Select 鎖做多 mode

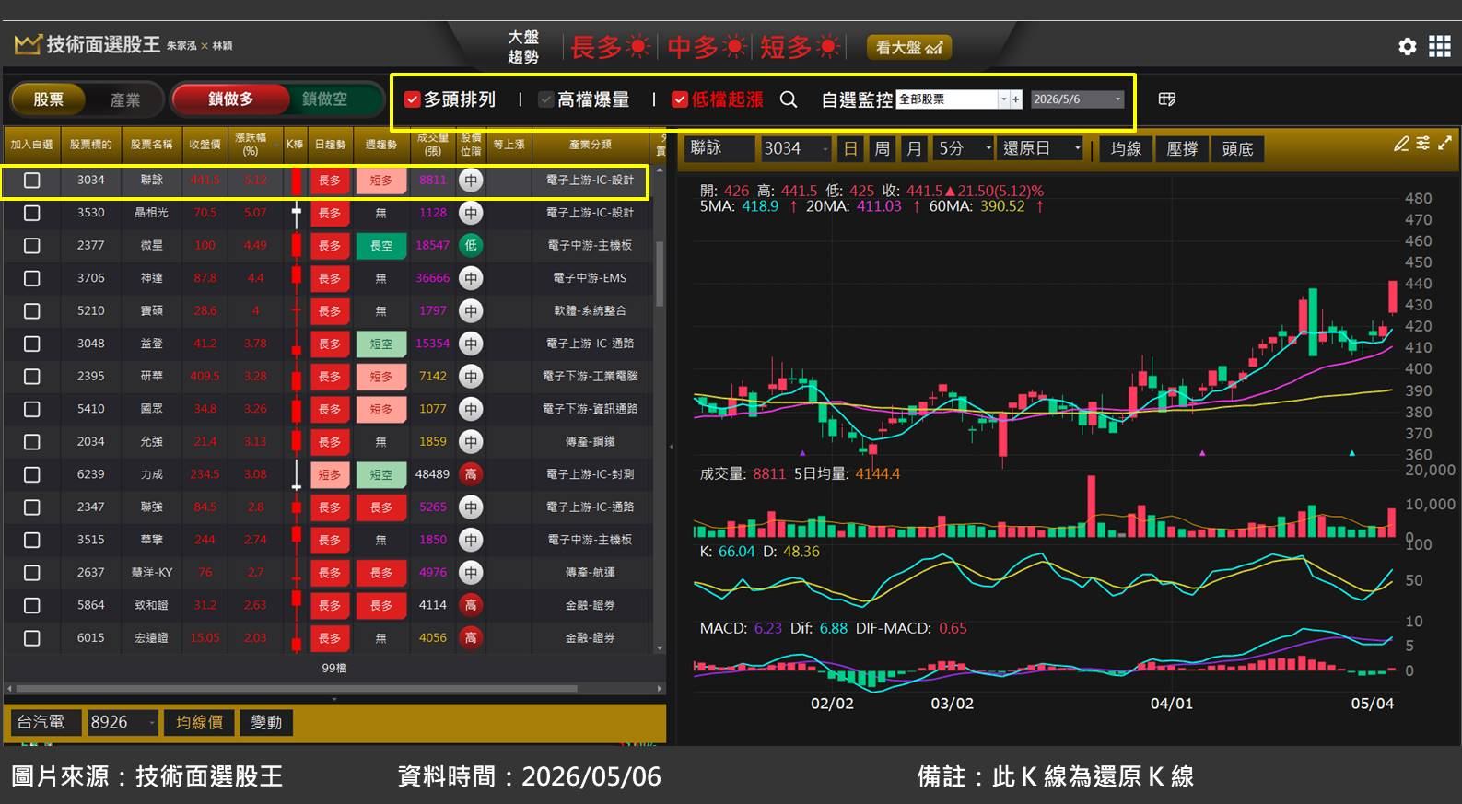click(230, 99)
